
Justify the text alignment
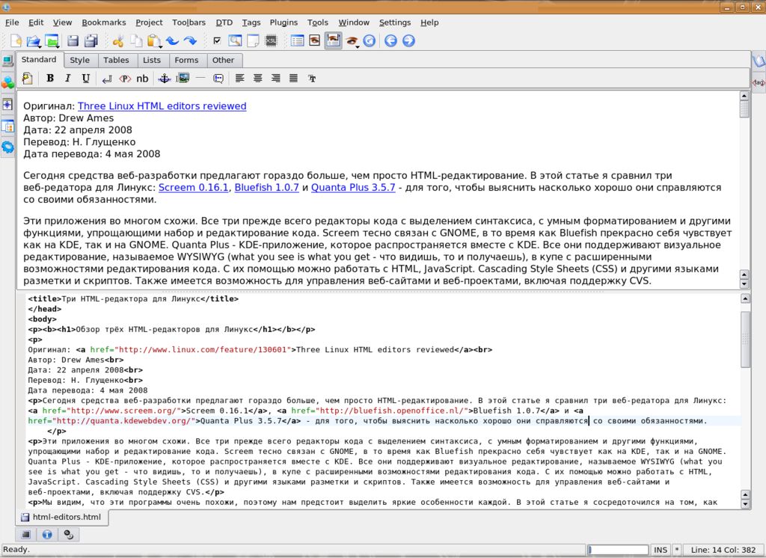click(293, 79)
